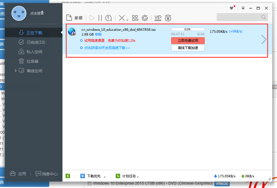Click 点击登录 to log in
Screen dimensions: 277x188
(x=37, y=13)
